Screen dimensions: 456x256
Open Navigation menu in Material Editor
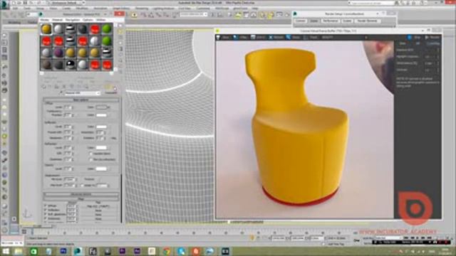coord(73,20)
